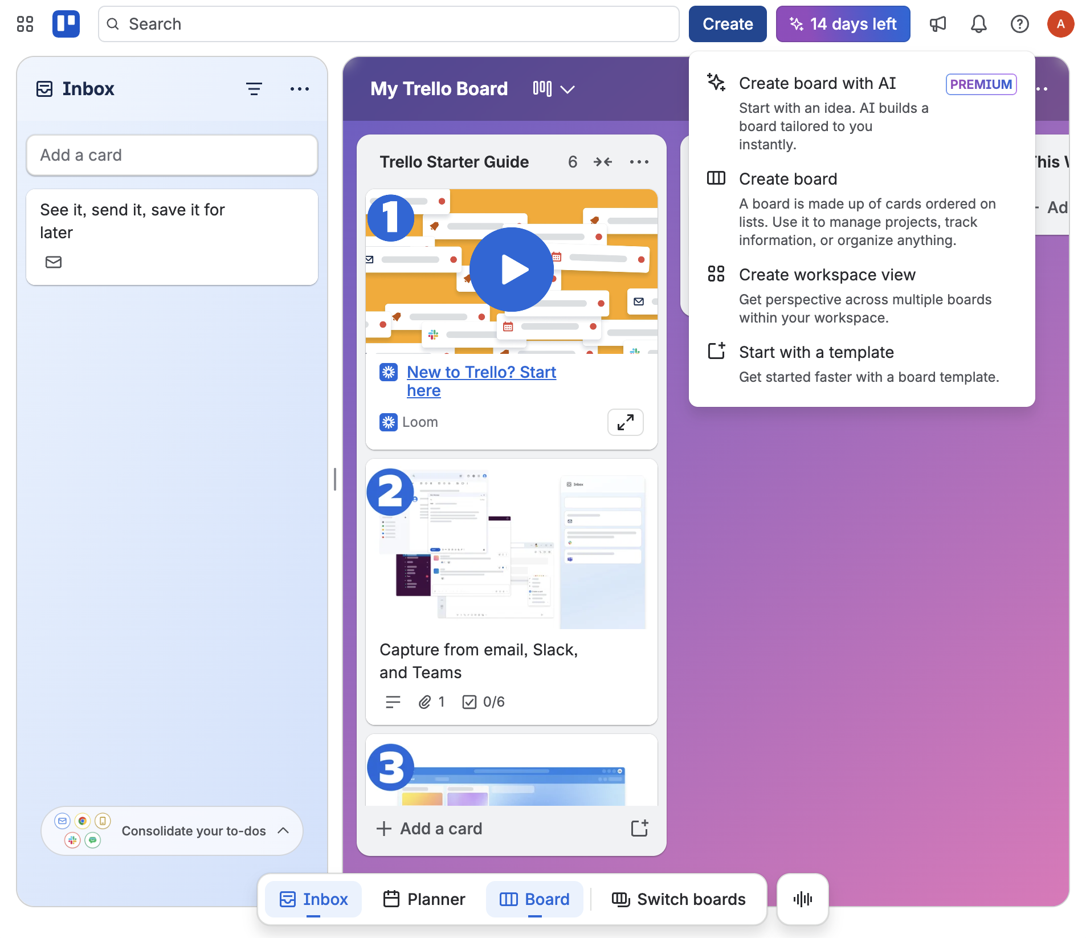Click the card count 6 on list header
The image size is (1086, 938).
573,162
